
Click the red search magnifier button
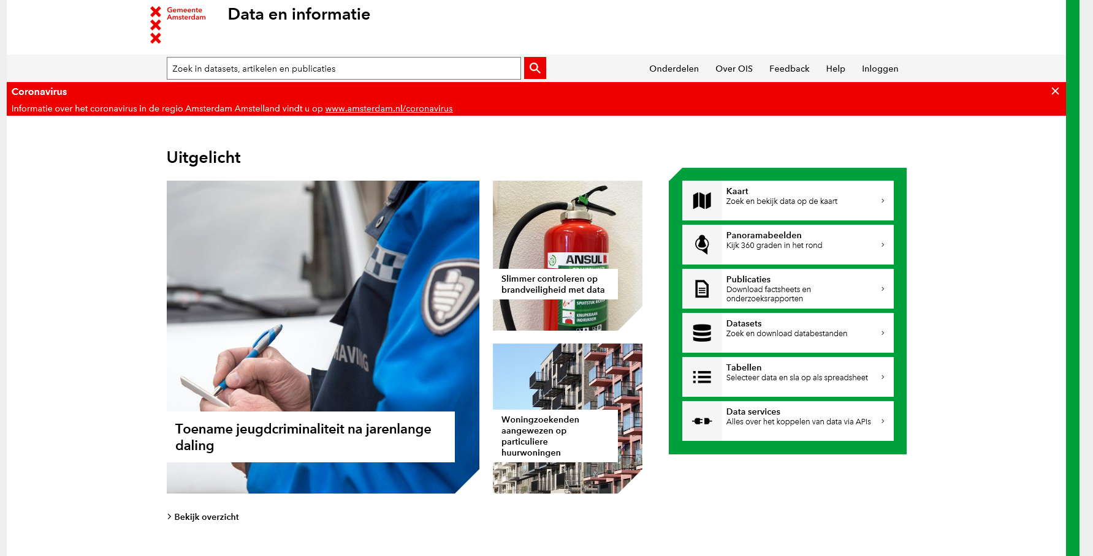535,68
